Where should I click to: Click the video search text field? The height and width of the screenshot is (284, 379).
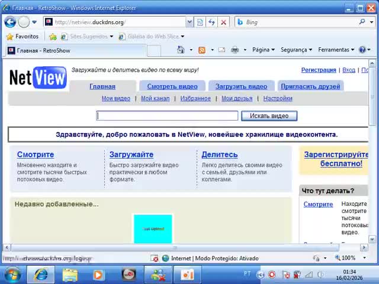167,116
